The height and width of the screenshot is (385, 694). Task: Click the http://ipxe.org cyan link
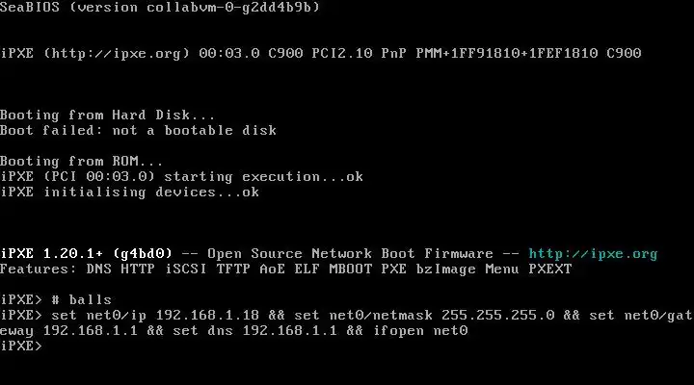tap(593, 254)
